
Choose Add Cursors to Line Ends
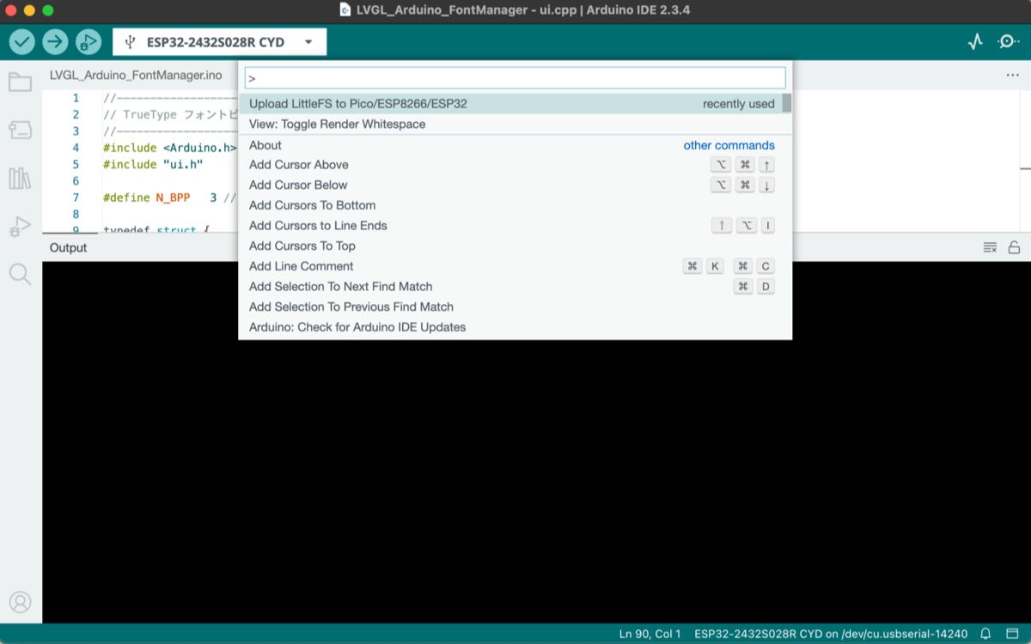pyautogui.click(x=515, y=226)
